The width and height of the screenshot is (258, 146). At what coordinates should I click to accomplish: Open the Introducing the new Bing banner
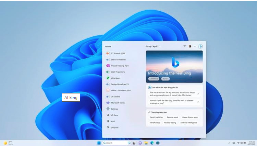(x=174, y=67)
